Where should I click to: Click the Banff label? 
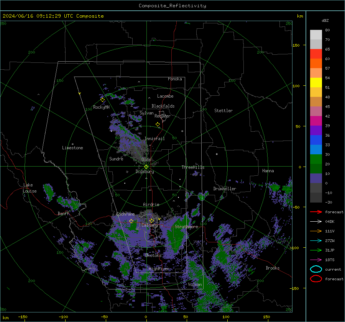pyautogui.click(x=63, y=213)
